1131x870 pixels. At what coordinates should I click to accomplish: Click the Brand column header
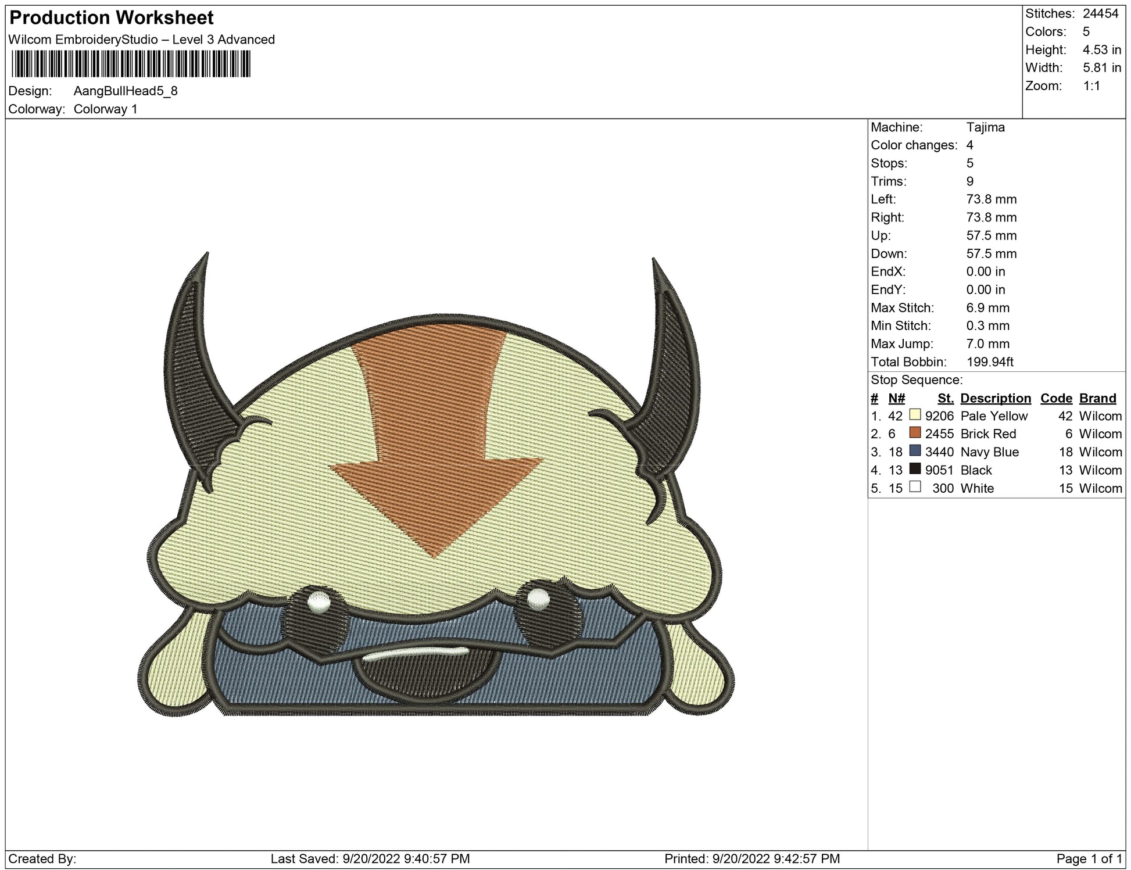pos(1097,398)
